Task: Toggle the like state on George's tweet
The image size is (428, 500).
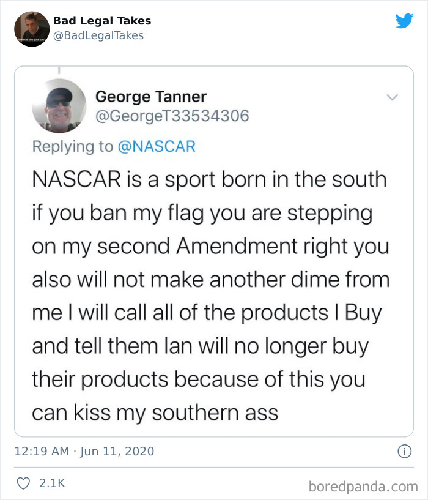Action: 23,483
